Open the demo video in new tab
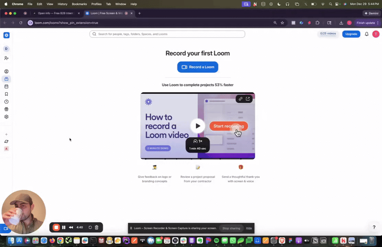This screenshot has height=247, width=382. pos(248,99)
